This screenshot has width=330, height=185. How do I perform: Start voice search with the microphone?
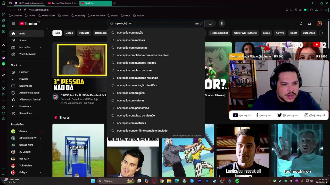pos(222,23)
